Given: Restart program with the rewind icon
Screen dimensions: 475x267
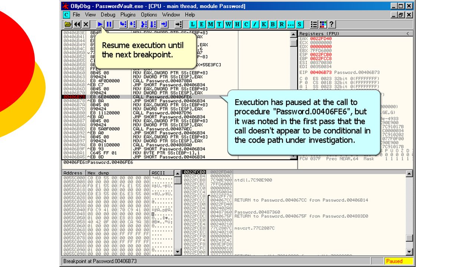Looking at the screenshot, I should point(77,24).
